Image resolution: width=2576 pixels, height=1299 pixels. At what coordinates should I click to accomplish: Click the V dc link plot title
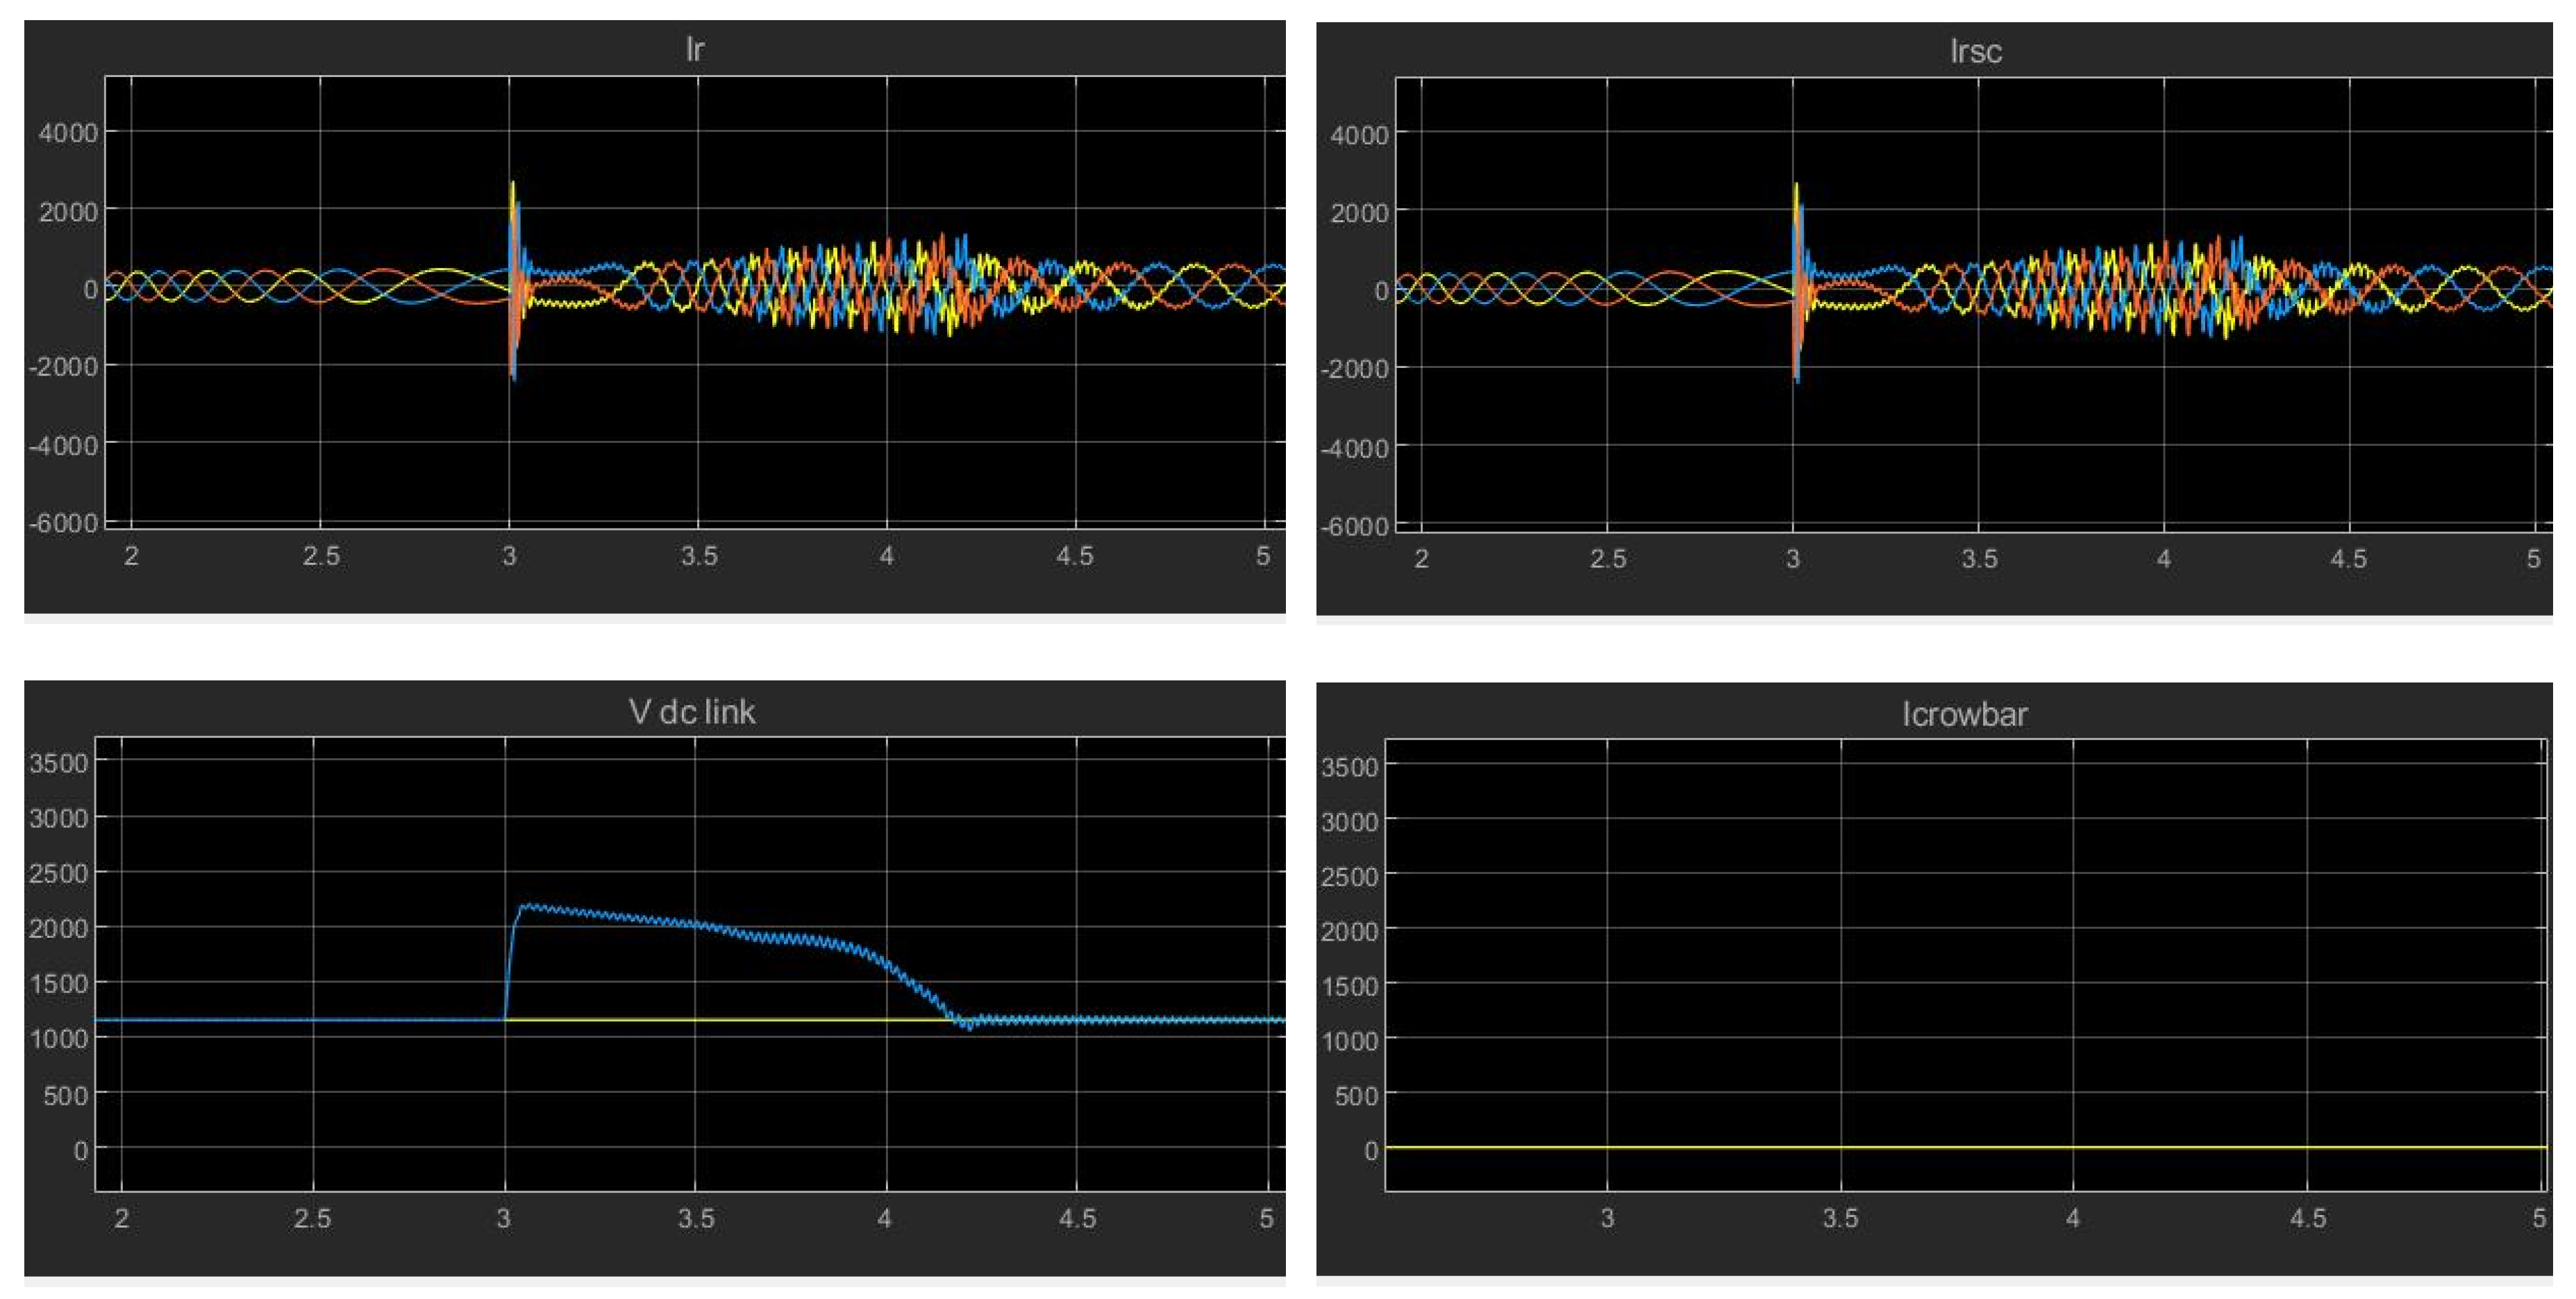point(691,712)
